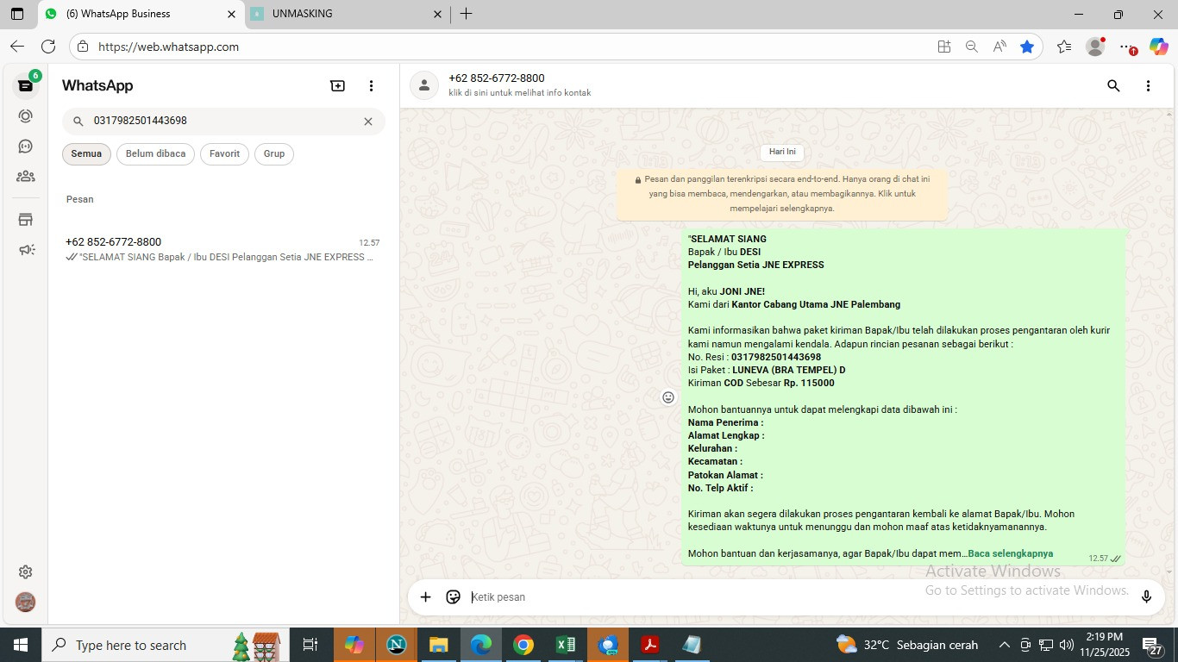Go back in the browser
This screenshot has height=662, width=1178.
[17, 47]
